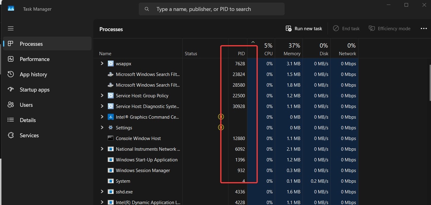Screen dimensions: 431x205
Task: Click the PID column header
Action: click(241, 53)
